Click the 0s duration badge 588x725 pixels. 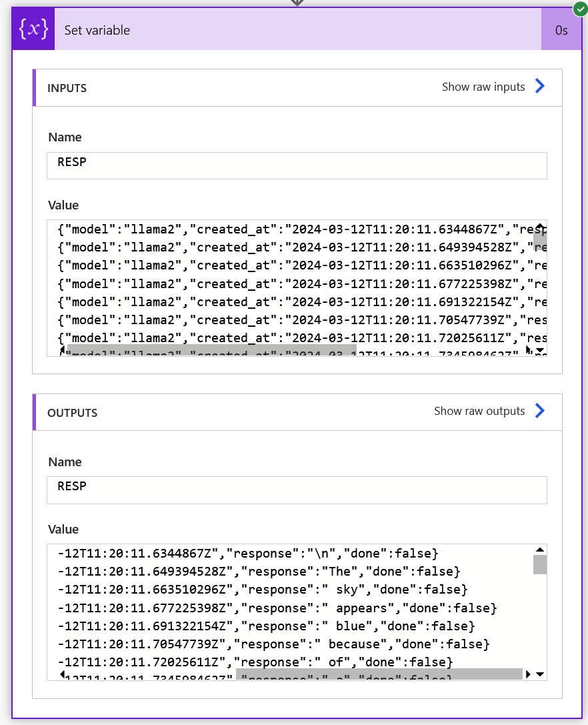[x=561, y=30]
